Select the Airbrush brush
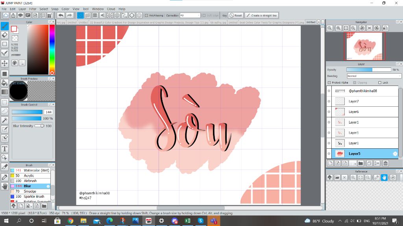Viewport: 403px width, 226px height. coord(30,181)
